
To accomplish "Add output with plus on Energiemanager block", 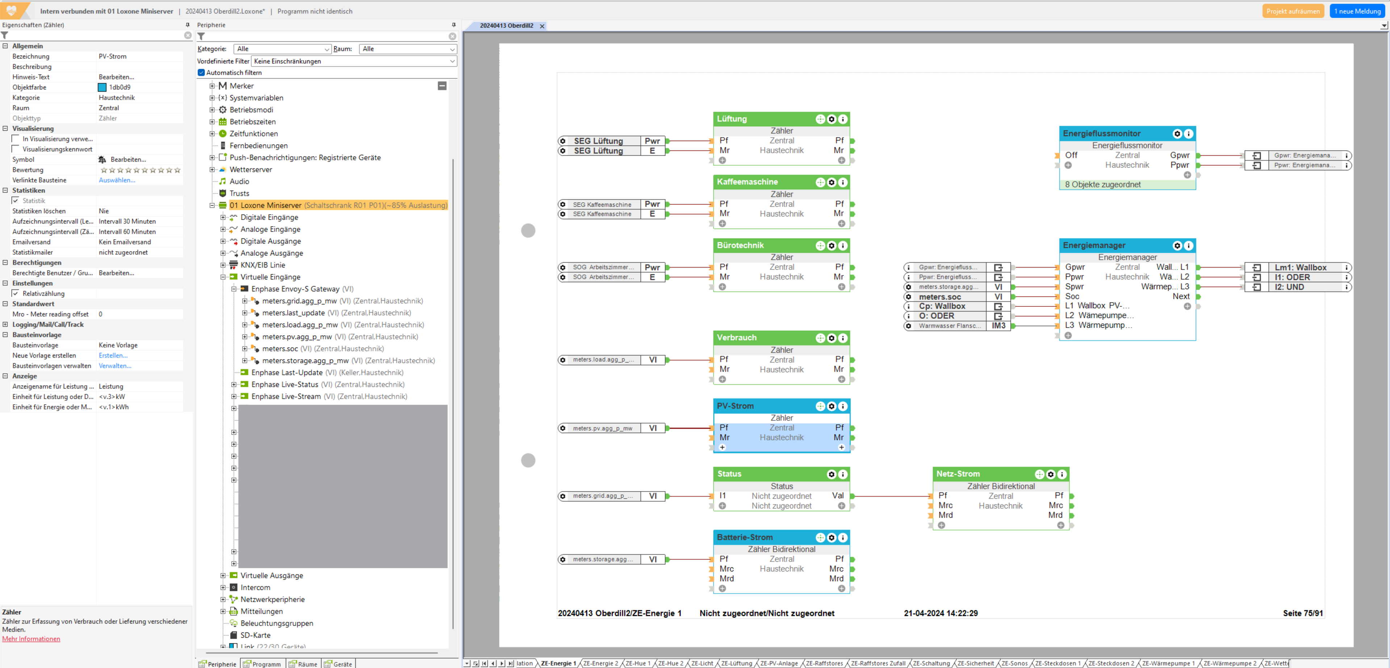I will coord(1187,306).
